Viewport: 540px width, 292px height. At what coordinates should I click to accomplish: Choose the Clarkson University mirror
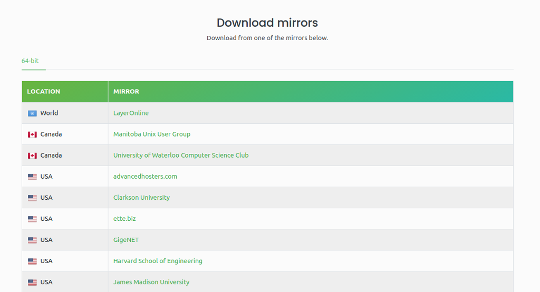coord(141,197)
